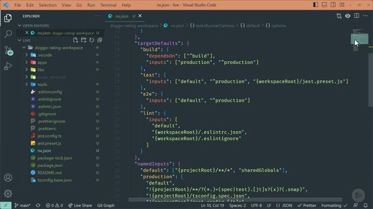Open the View menu
Image resolution: width=373 pixels, height=209 pixels.
pyautogui.click(x=66, y=5)
